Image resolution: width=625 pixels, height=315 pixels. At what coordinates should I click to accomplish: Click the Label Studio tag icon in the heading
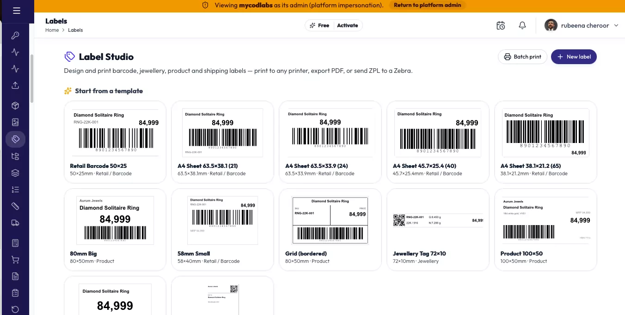[69, 57]
